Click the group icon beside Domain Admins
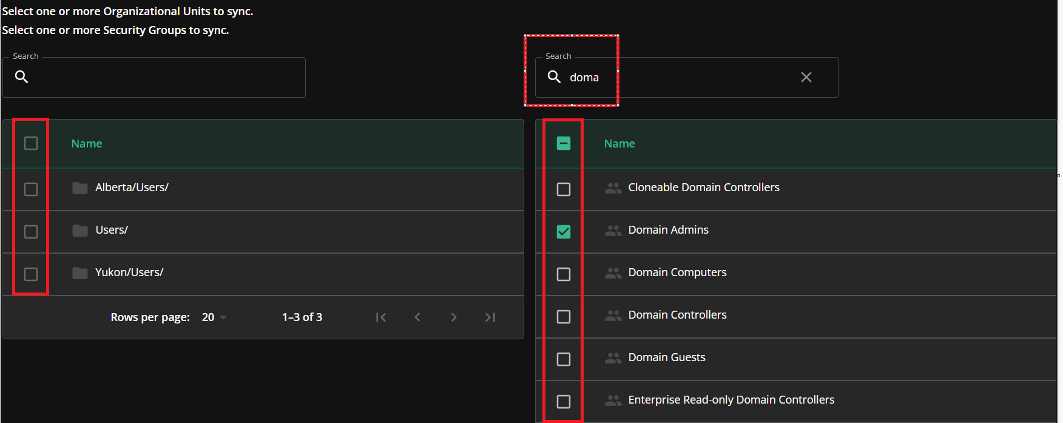The height and width of the screenshot is (423, 1063). tap(613, 231)
